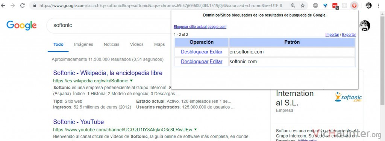The width and height of the screenshot is (385, 141).
Task: Reload the current page
Action: (x=22, y=5)
